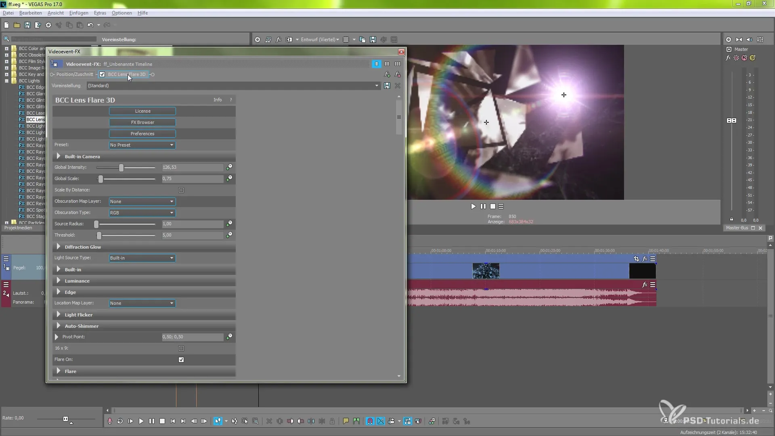Copy preview snapshot to clipboard
775x436 pixels.
click(362, 40)
